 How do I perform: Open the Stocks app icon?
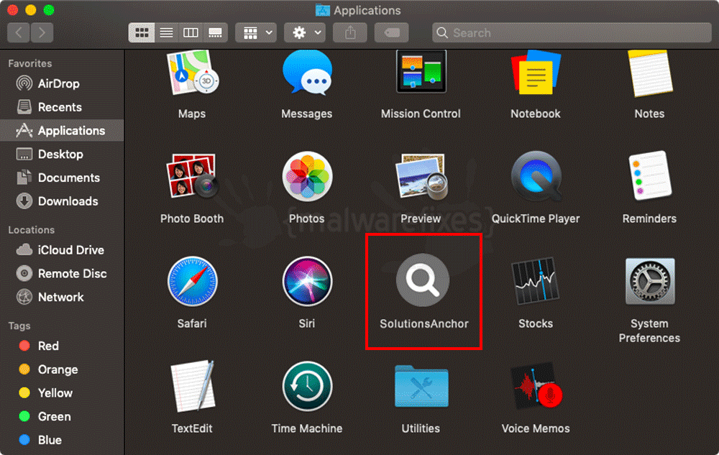point(536,281)
